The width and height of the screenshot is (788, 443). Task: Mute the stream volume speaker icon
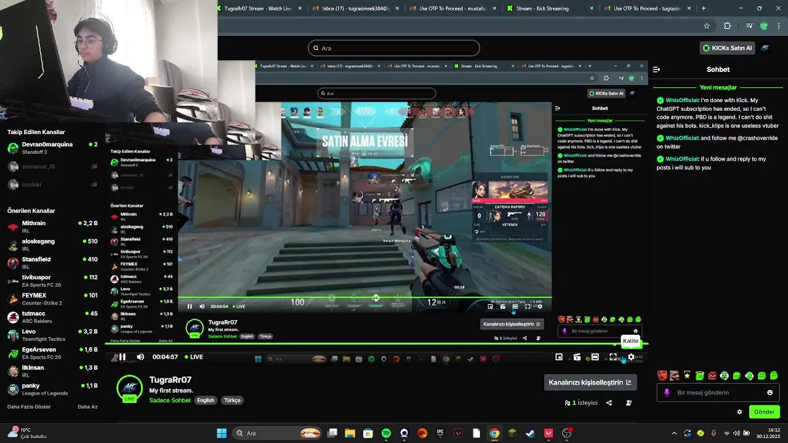click(140, 357)
